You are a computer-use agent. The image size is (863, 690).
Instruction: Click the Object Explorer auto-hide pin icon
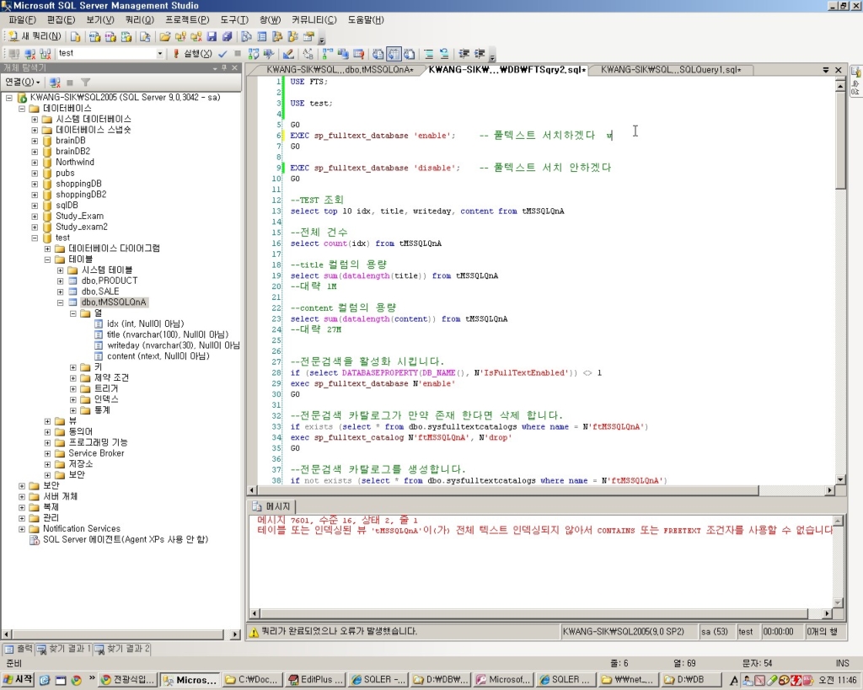pos(224,67)
